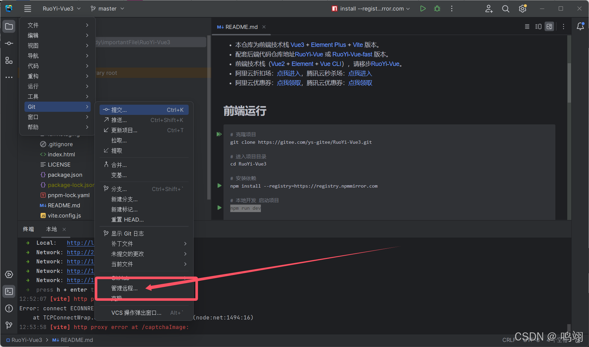The image size is (589, 347).
Task: Click the 点我领取 coupon link
Action: (x=289, y=83)
